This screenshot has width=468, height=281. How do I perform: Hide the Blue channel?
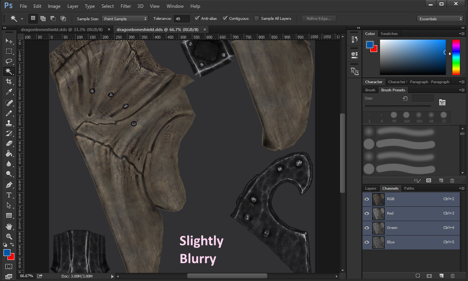click(x=366, y=242)
